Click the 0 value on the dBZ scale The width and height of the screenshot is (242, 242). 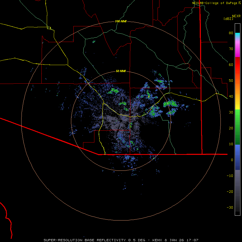[232, 160]
